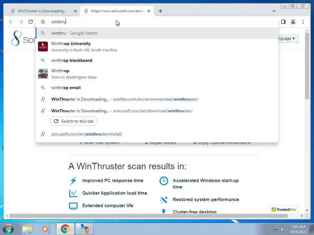Click the volume speaker tray icon
The width and height of the screenshot is (314, 235).
tap(283, 229)
